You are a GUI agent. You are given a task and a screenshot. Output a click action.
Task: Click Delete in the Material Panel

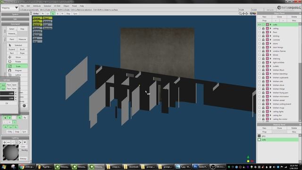[x=294, y=128]
